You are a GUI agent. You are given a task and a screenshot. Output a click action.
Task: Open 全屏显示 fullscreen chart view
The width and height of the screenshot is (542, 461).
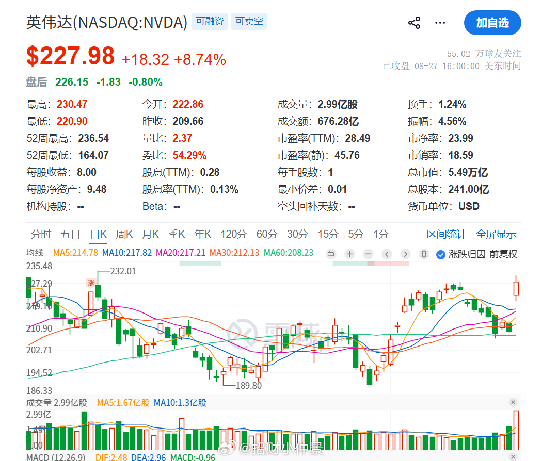point(496,234)
